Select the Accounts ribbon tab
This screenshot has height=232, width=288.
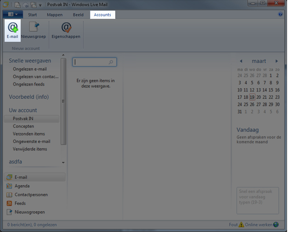coord(102,15)
